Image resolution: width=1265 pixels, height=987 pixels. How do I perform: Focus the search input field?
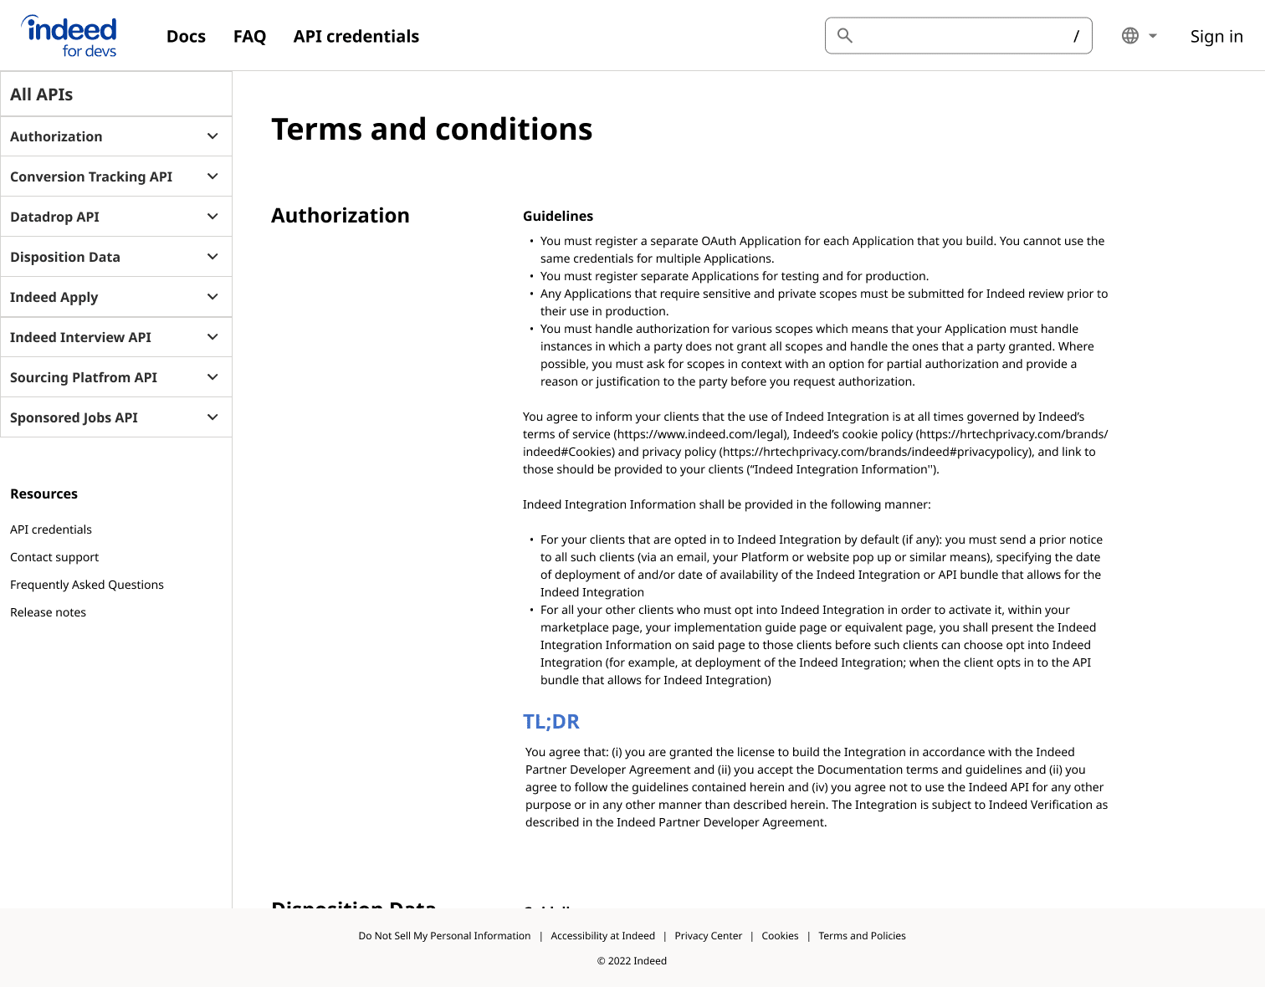tap(959, 35)
